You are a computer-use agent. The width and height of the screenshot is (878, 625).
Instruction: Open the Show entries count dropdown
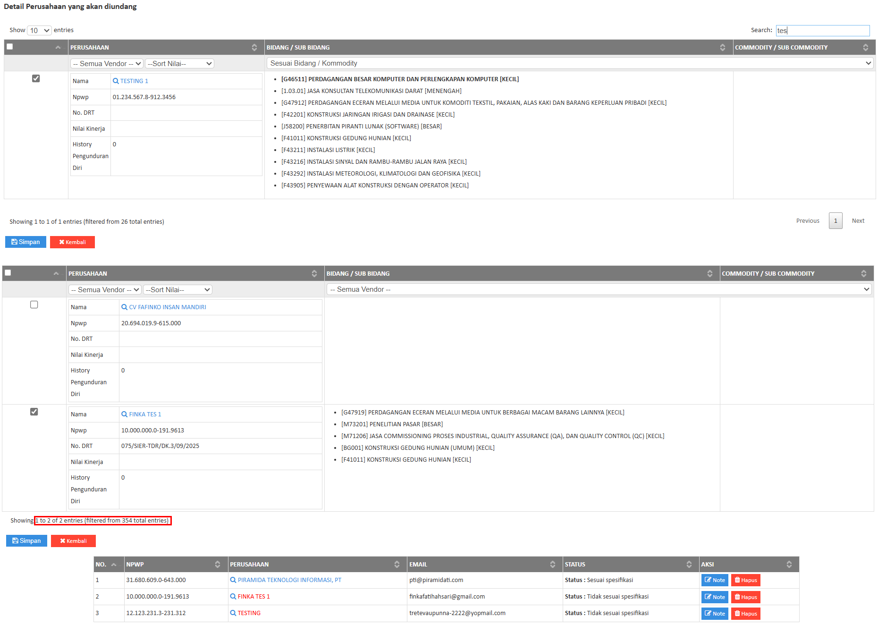tap(39, 31)
